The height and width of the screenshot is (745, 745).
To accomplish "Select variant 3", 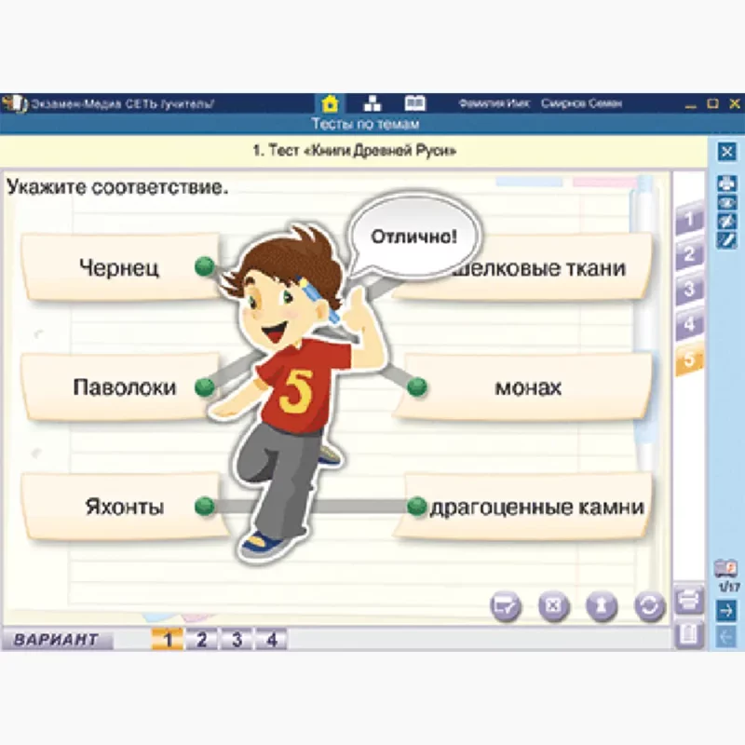I will 237,640.
